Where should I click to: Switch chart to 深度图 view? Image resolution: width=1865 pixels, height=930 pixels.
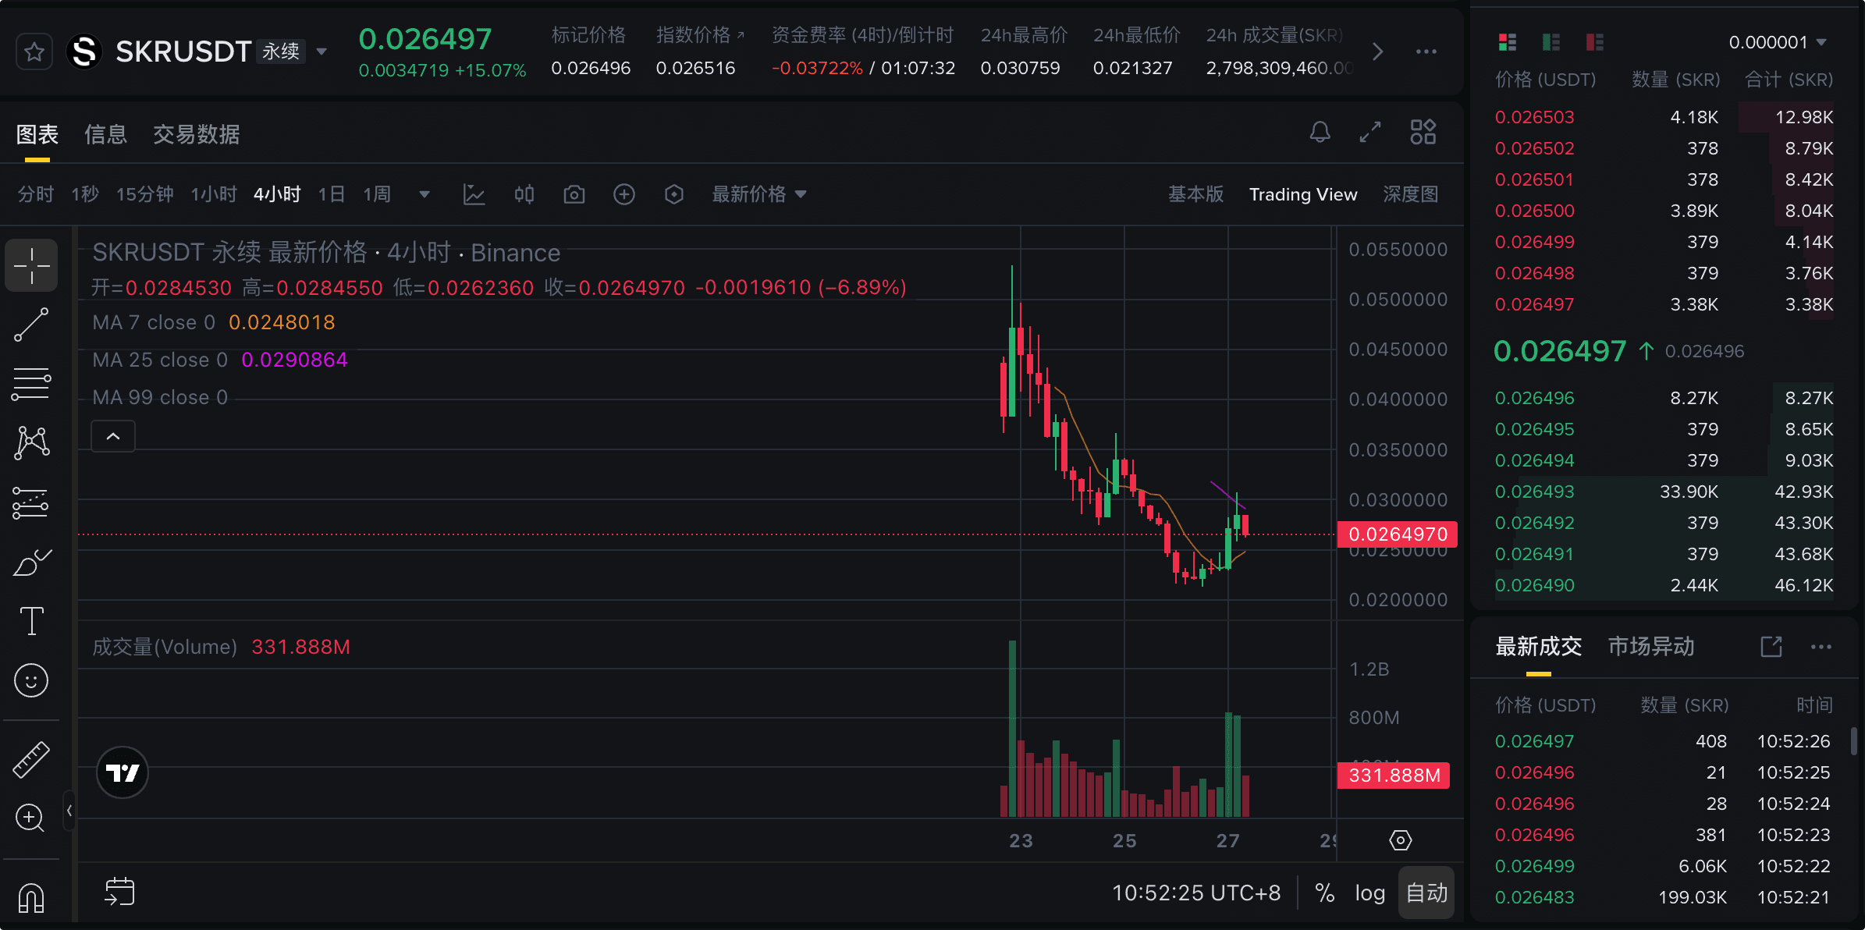(1410, 194)
